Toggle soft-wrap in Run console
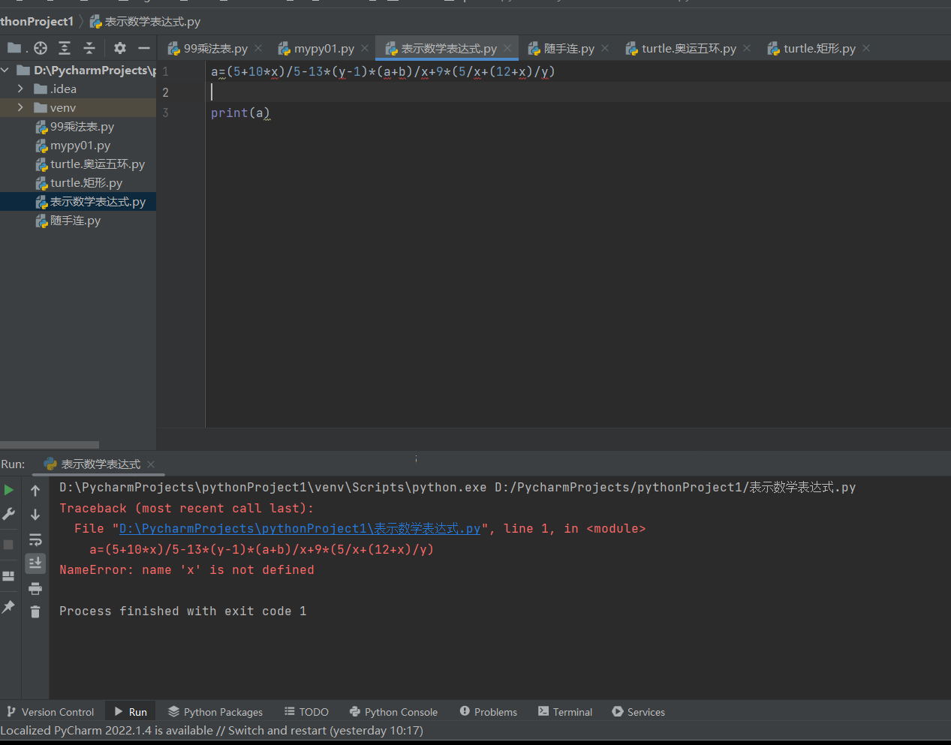Screen dimensions: 951x745 [x=35, y=539]
